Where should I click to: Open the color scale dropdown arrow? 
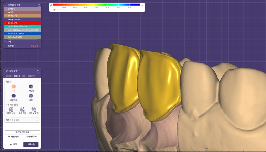(x=142, y=5)
